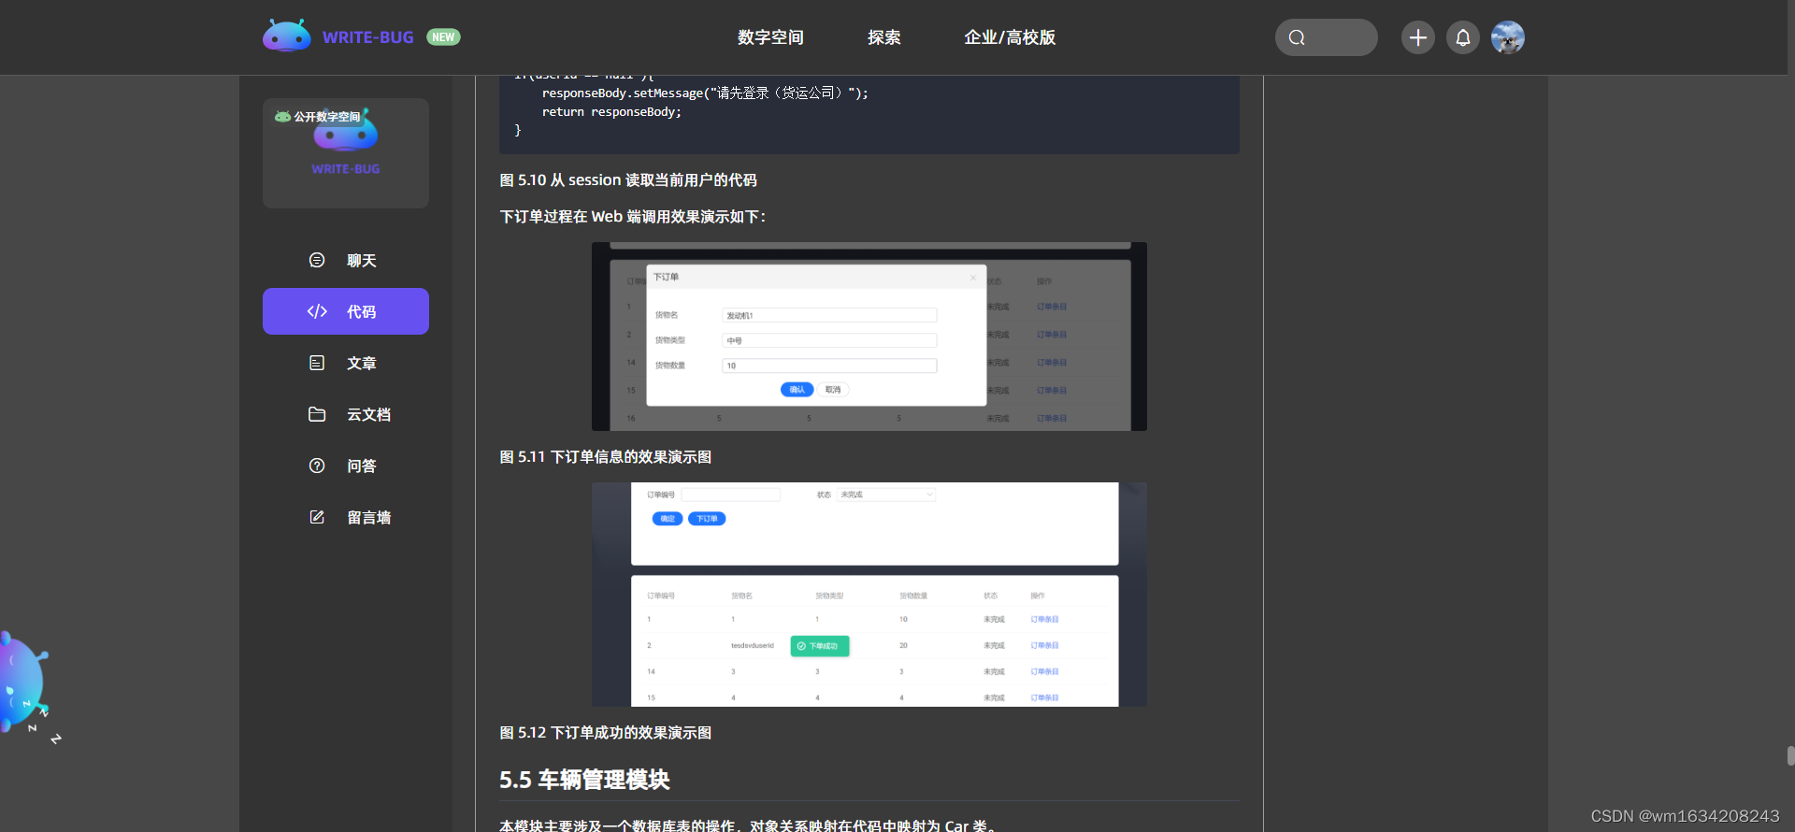The width and height of the screenshot is (1795, 832).
Task: Click caption 图 5.11 下订单信息的效果演示图
Action: click(x=606, y=456)
